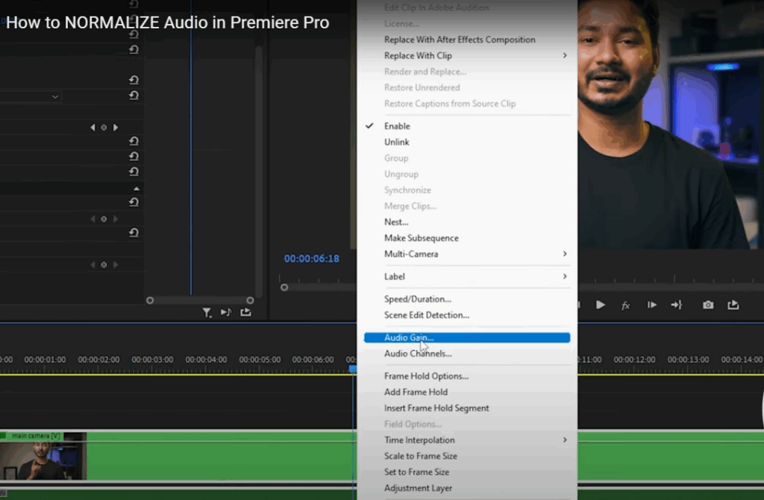This screenshot has width=764, height=500.
Task: Click the bright add/remove keyframe diamond
Action: tap(104, 127)
